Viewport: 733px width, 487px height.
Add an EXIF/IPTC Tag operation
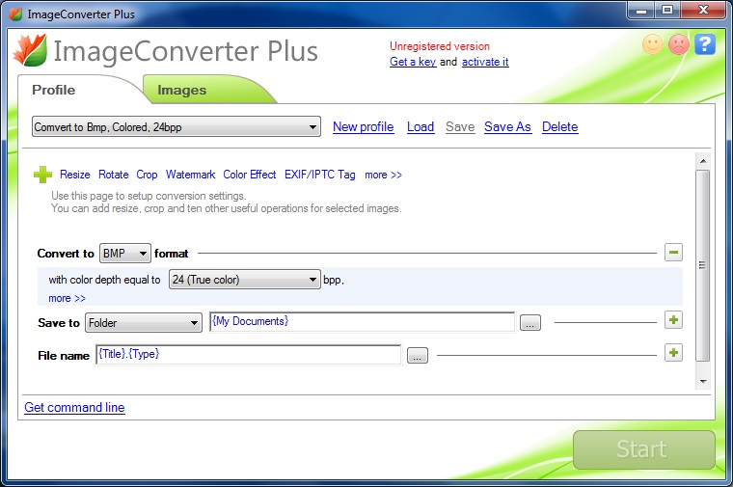(x=320, y=175)
